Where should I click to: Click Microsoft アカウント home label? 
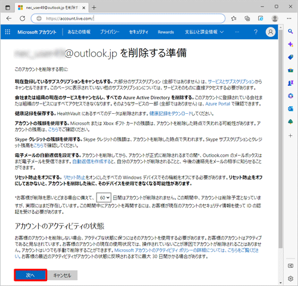tap(37, 32)
